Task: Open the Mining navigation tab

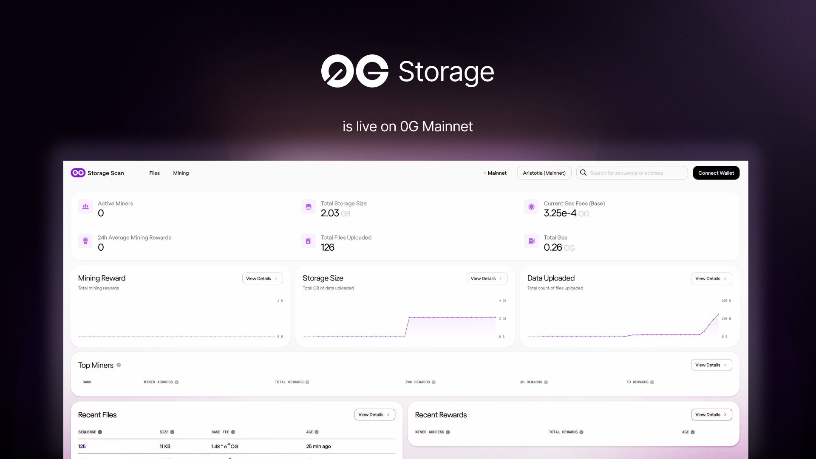Action: point(181,173)
